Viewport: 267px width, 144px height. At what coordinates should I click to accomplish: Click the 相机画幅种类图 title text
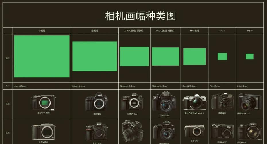[140, 16]
